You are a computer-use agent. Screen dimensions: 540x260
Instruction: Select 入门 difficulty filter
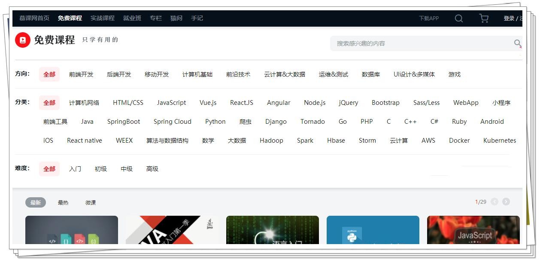click(75, 169)
